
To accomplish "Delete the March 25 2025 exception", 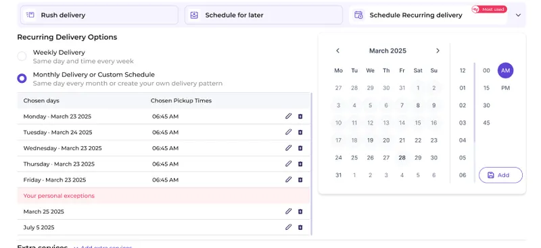I will [x=300, y=212].
